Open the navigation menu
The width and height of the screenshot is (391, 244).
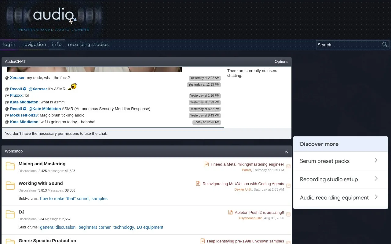pyautogui.click(x=34, y=45)
